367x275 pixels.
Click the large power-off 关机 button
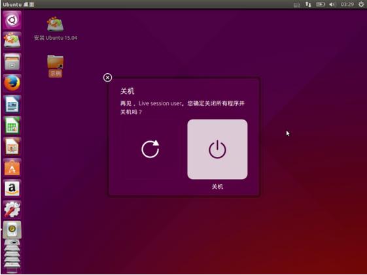pos(217,150)
